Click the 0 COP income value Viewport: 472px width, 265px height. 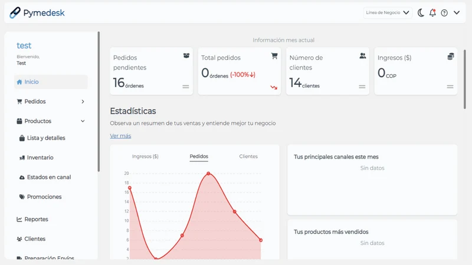point(387,73)
